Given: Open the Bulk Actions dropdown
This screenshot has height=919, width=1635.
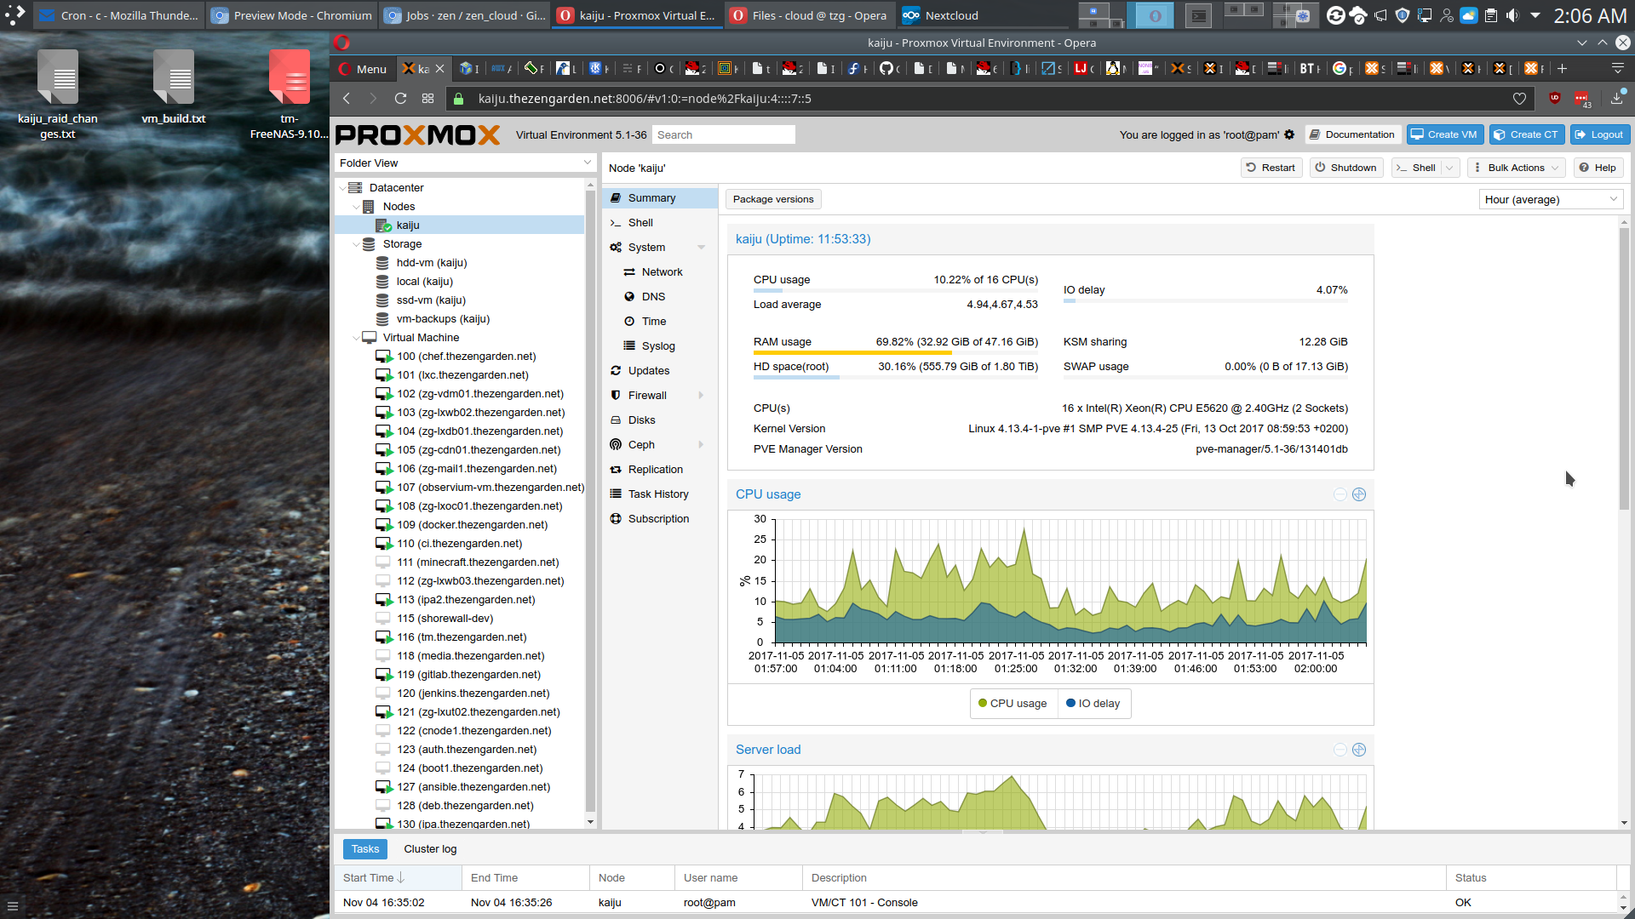Looking at the screenshot, I should coord(1517,168).
